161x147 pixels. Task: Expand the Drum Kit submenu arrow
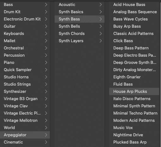[x=46, y=12]
